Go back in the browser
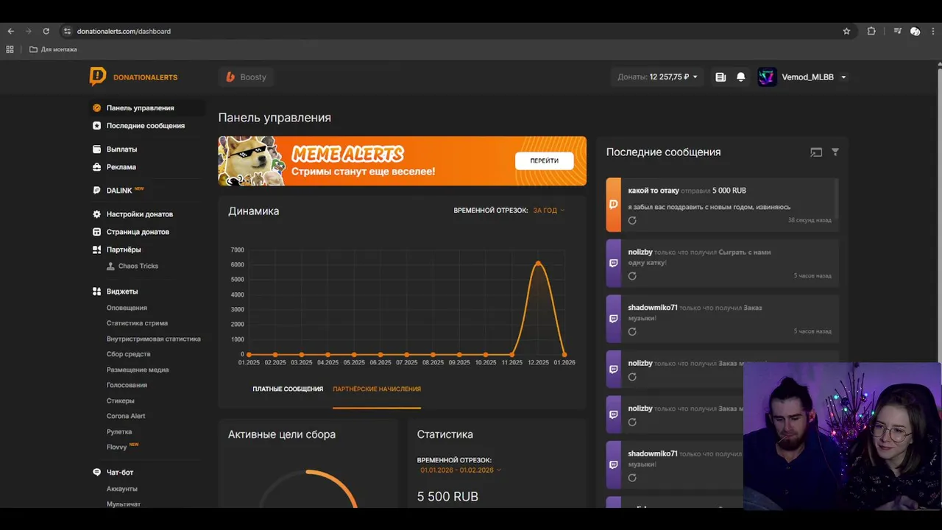 point(10,31)
